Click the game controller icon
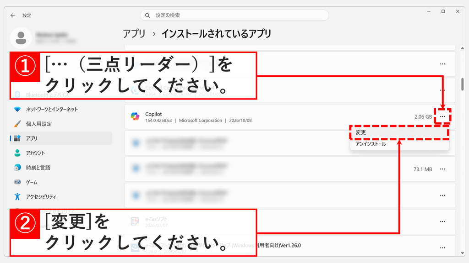The image size is (469, 263). pos(17,182)
